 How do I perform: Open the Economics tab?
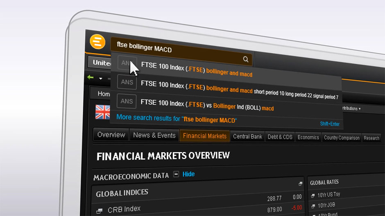308,137
